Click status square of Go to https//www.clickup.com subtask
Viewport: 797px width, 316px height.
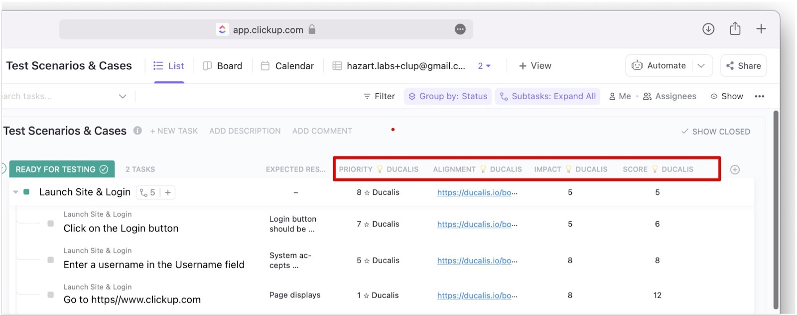pyautogui.click(x=50, y=295)
